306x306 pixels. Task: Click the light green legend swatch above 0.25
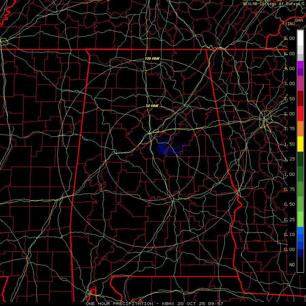(300, 219)
